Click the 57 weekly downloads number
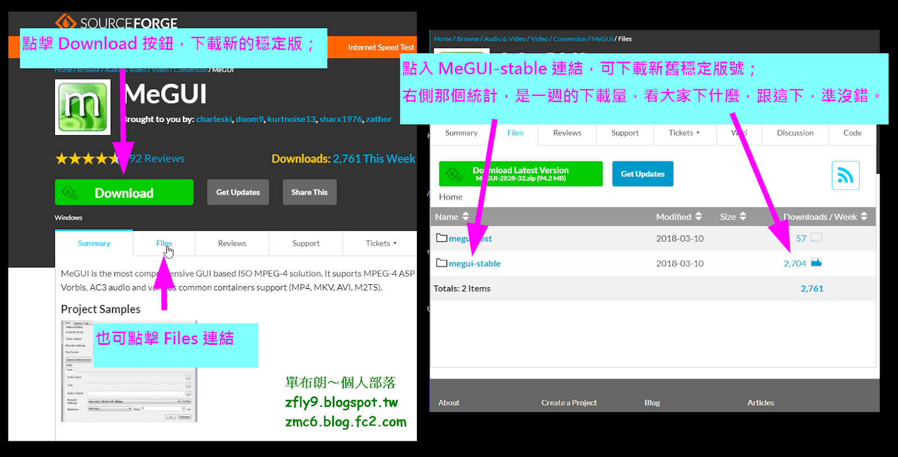 [x=801, y=238]
